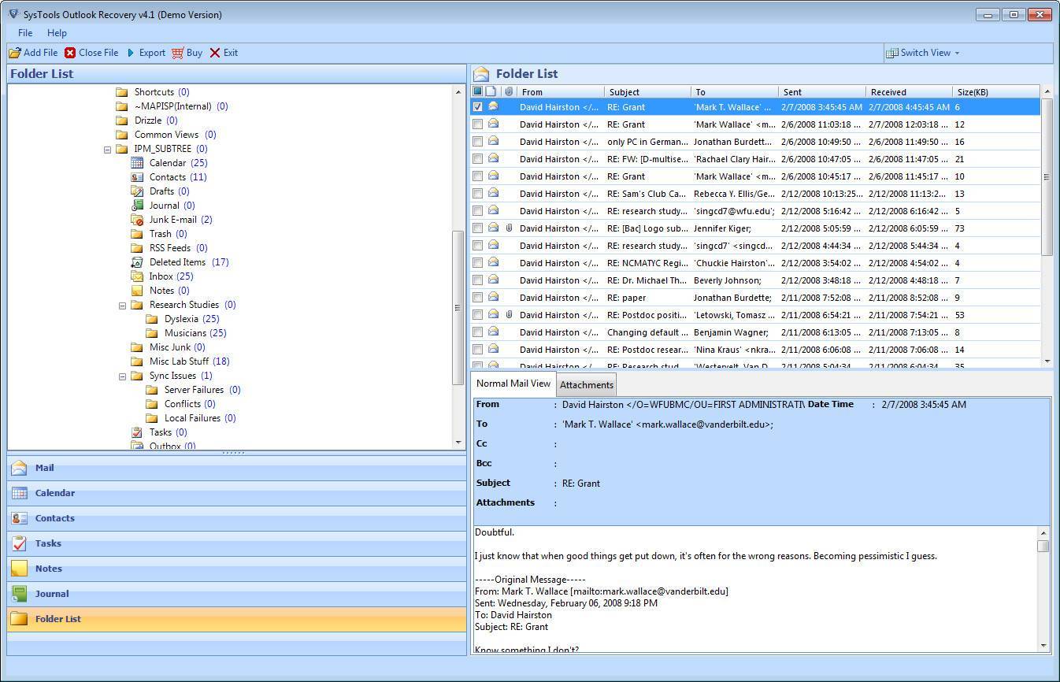Collapse the IPM_SUBTREE folder node
This screenshot has width=1060, height=682.
[x=107, y=149]
